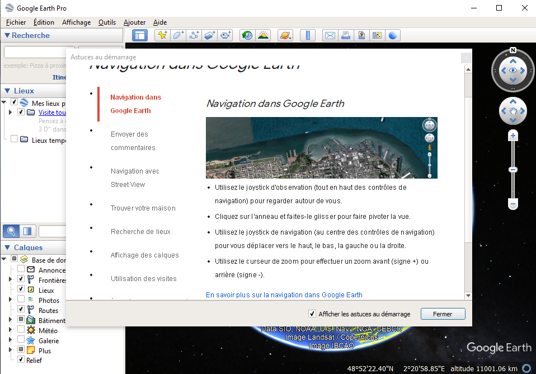Collapse the Calques panel header
The height and width of the screenshot is (374, 536).
(7, 247)
